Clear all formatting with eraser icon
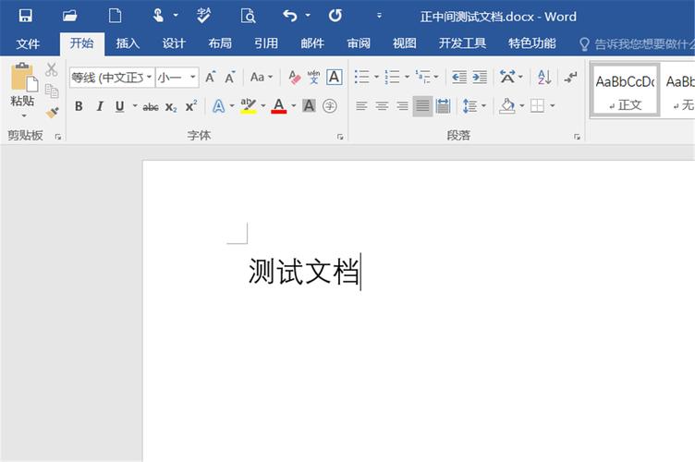 294,78
